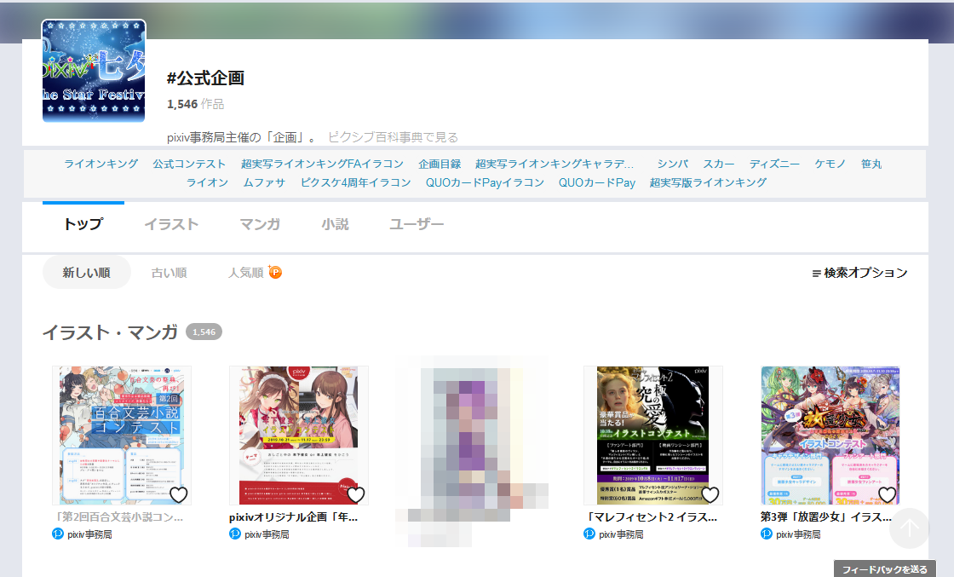Click the 超実写版ライオンキング tag

click(x=708, y=182)
